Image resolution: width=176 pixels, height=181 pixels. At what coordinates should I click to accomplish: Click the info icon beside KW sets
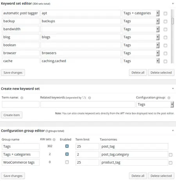54,140
